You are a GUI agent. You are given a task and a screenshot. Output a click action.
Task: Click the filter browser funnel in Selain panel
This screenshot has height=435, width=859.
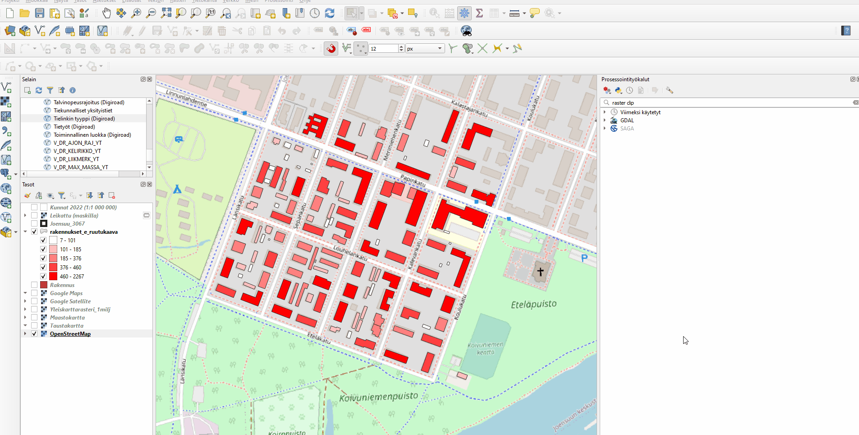[x=50, y=90]
